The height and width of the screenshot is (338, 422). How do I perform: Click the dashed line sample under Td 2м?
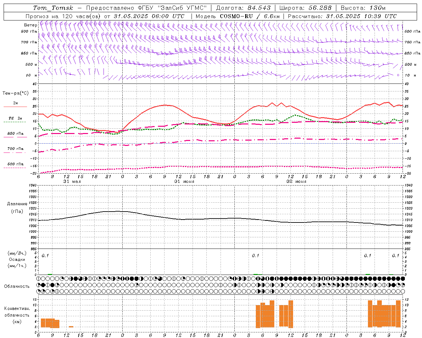point(15,122)
